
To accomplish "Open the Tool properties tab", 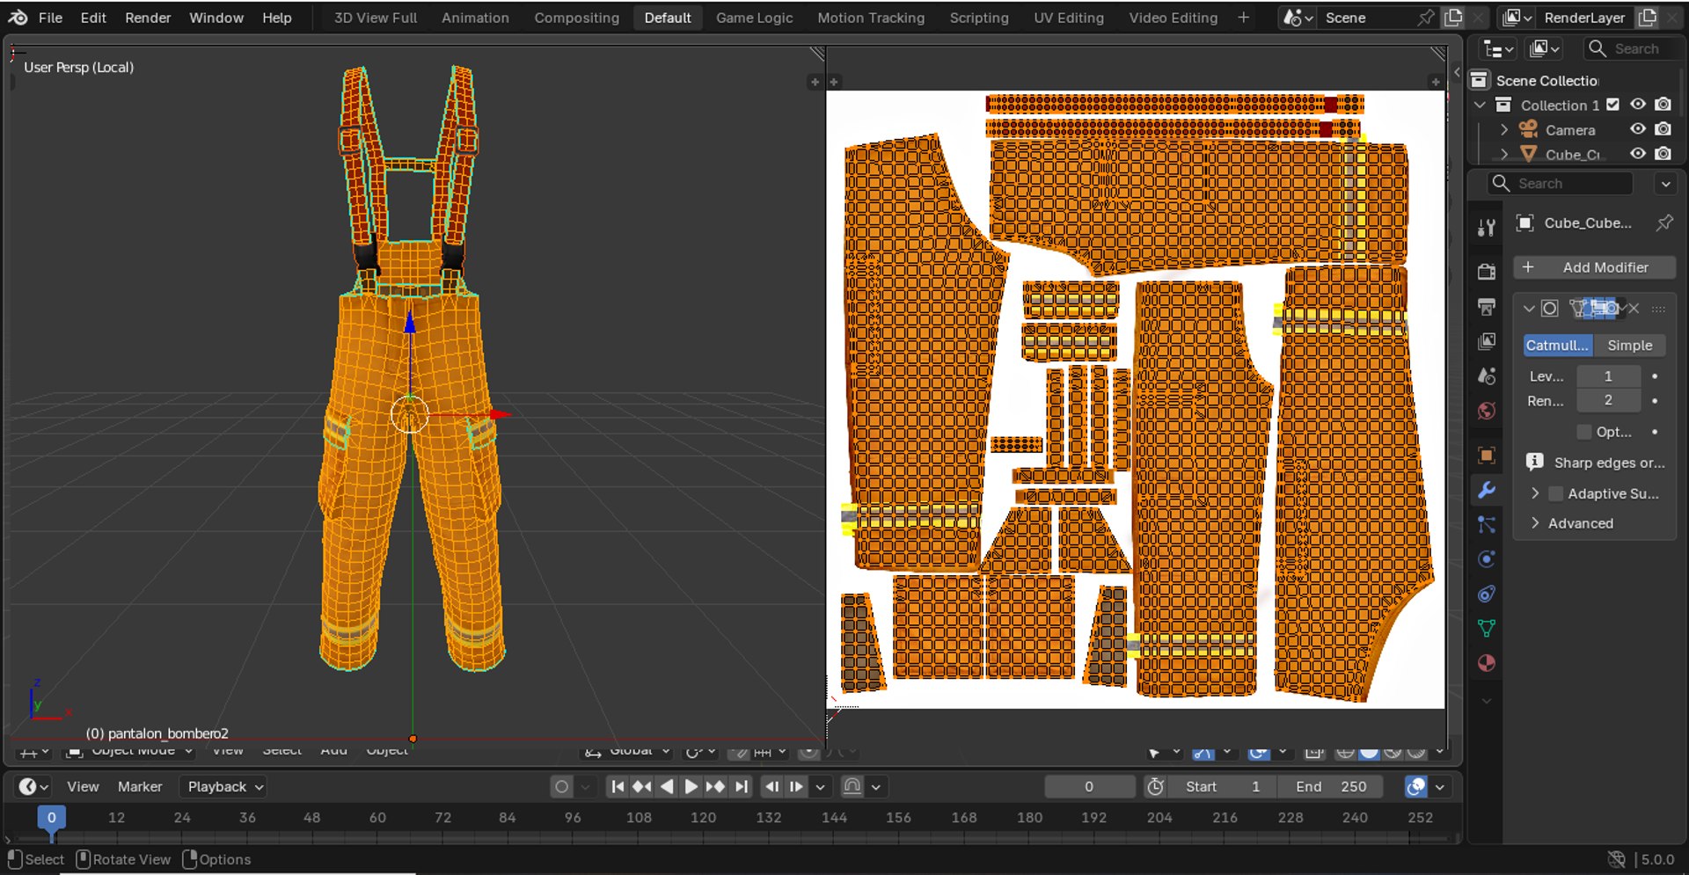I will pos(1487,228).
